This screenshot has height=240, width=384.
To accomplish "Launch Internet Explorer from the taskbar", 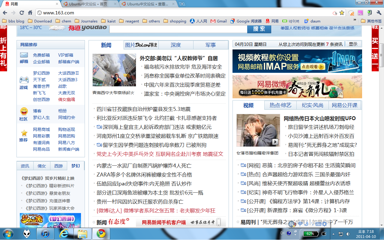I will (64, 234).
